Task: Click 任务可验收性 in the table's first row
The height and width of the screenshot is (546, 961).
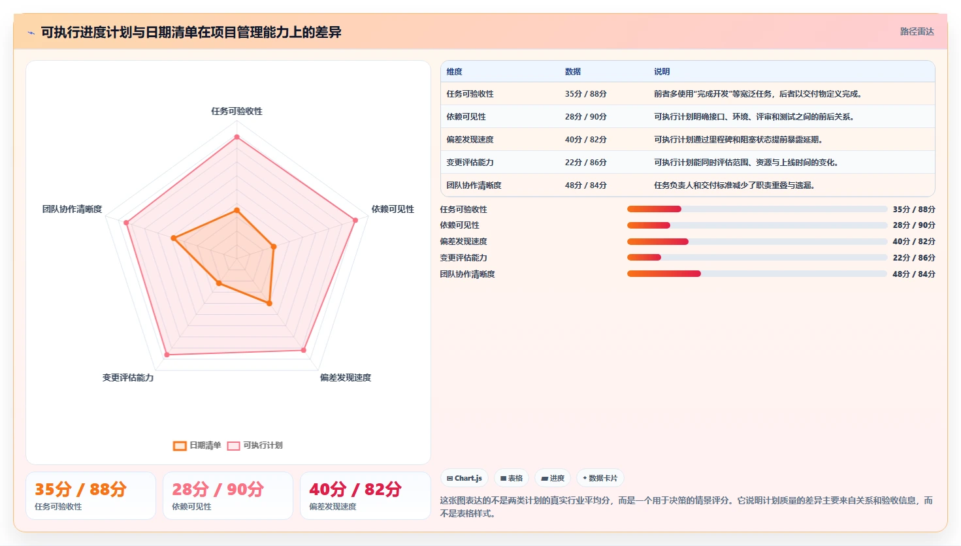Action: click(x=470, y=94)
